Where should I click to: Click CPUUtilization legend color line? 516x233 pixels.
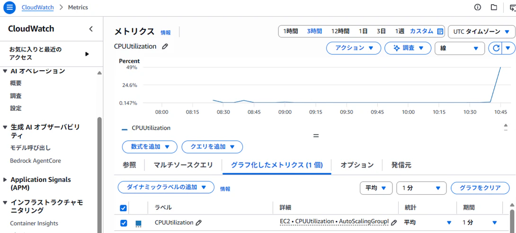(125, 129)
